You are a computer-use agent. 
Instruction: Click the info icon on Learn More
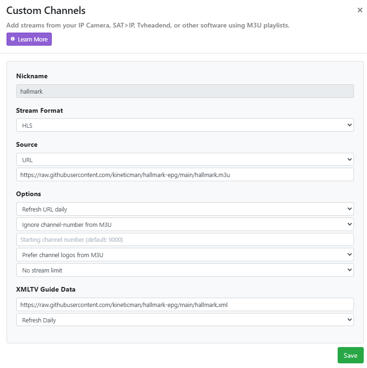point(13,40)
